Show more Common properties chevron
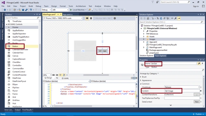The width and height of the screenshot is (206, 116). click(x=171, y=105)
